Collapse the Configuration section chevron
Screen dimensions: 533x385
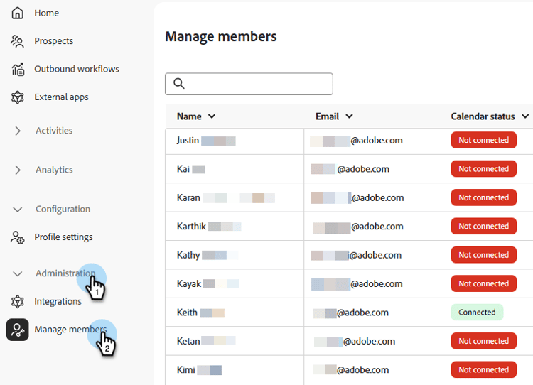17,210
